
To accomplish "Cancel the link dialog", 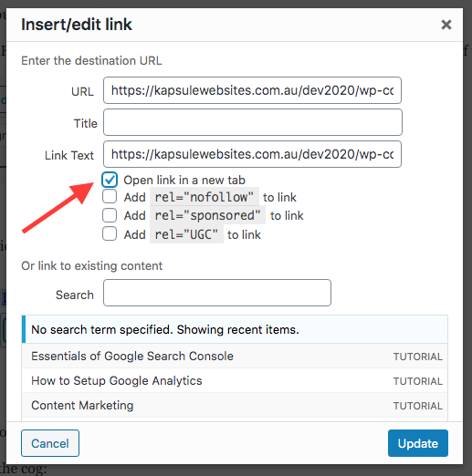I will 50,443.
